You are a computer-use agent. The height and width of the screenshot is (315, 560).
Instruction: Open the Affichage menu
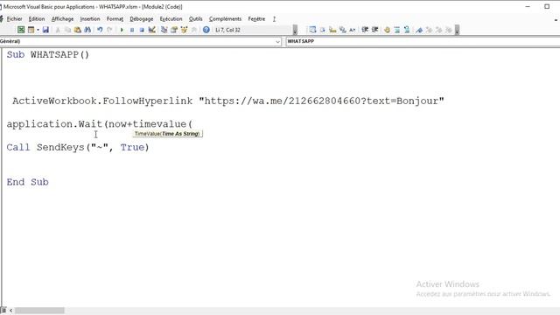[62, 19]
